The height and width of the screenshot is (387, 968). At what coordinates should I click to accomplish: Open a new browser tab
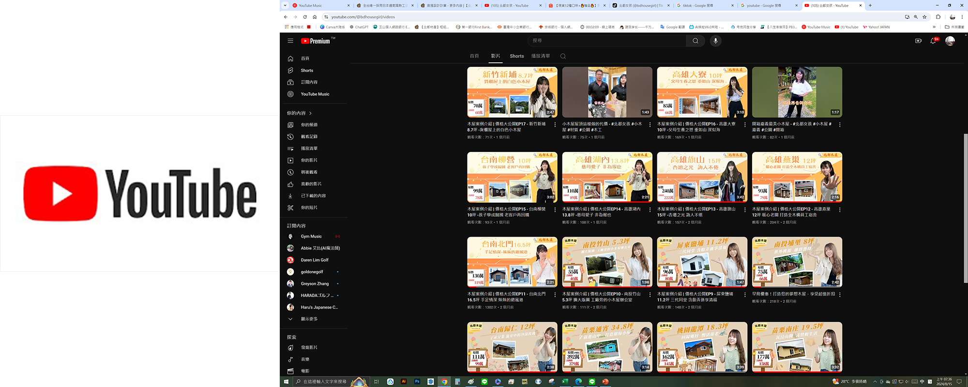tap(870, 5)
